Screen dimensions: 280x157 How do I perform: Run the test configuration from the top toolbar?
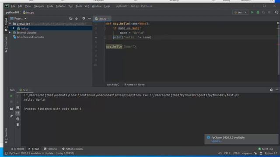(252, 13)
